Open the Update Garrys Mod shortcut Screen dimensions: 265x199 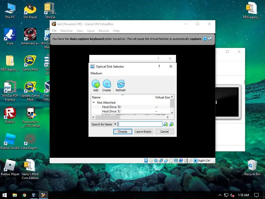pyautogui.click(x=30, y=91)
